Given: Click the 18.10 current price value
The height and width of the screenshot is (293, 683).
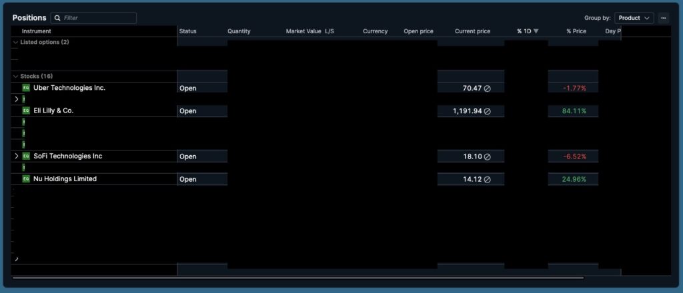Looking at the screenshot, I should pyautogui.click(x=473, y=156).
